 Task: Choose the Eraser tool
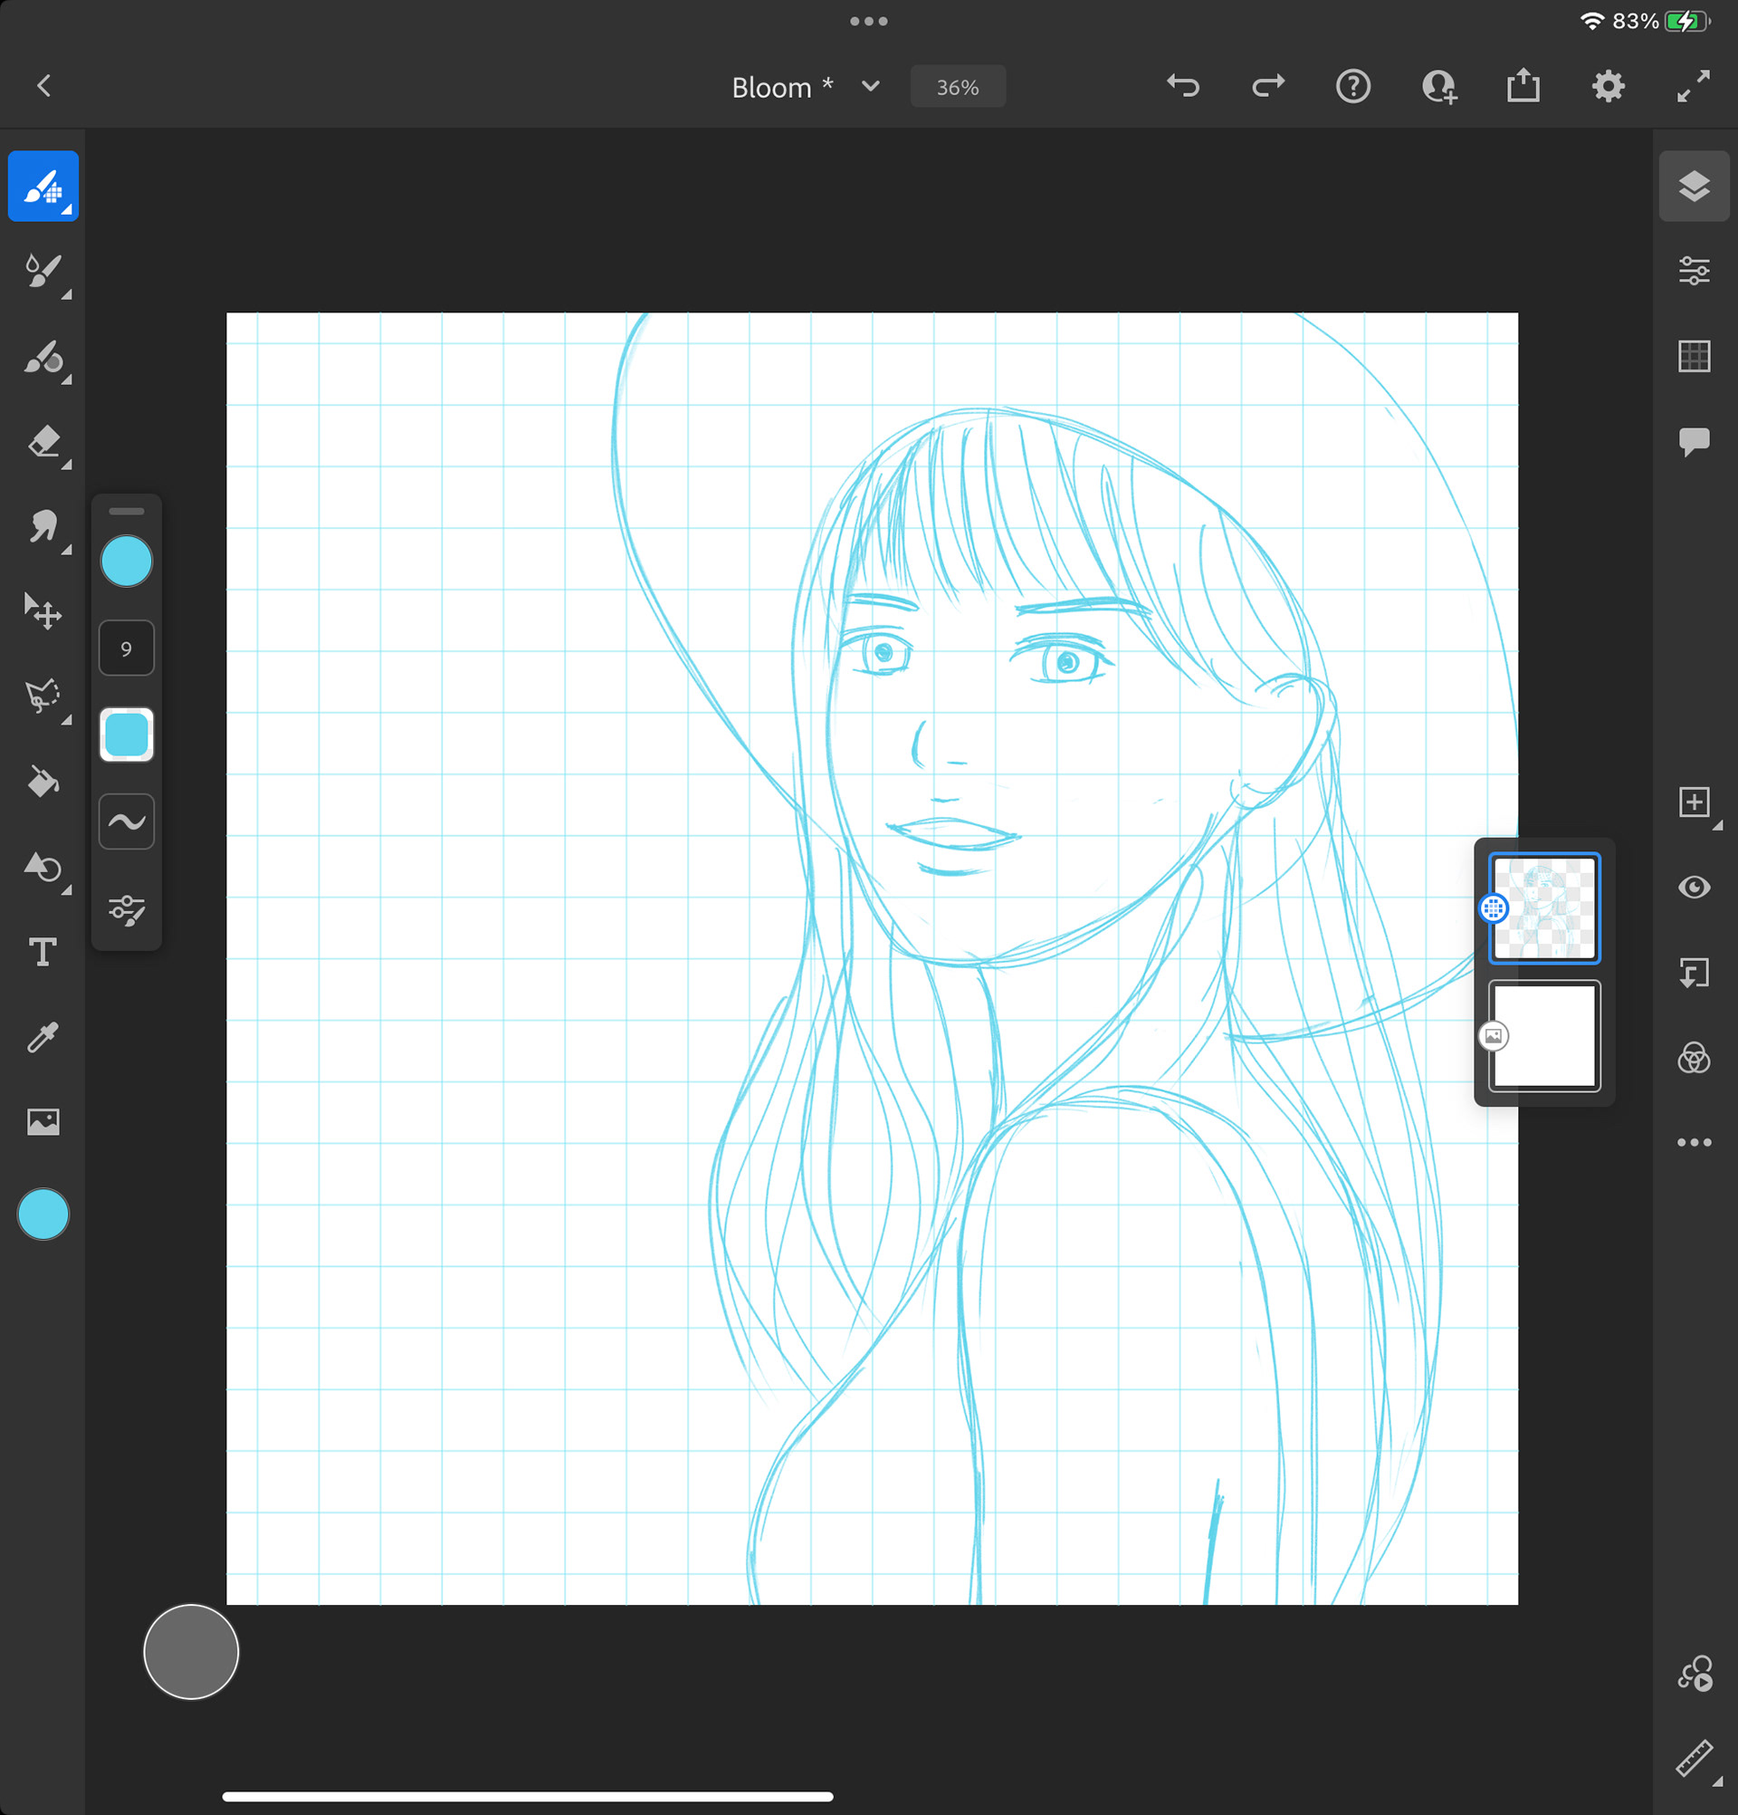tap(43, 442)
